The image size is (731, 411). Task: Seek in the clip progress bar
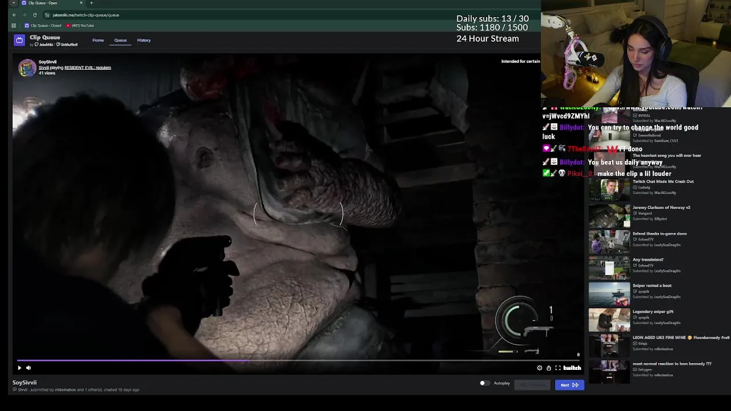pos(298,361)
